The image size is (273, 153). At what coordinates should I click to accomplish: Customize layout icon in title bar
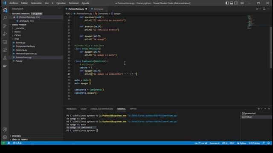(x=242, y=3)
